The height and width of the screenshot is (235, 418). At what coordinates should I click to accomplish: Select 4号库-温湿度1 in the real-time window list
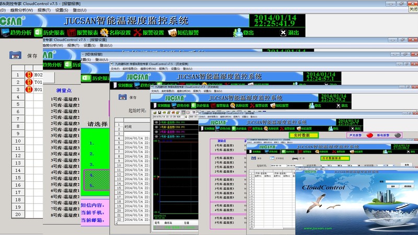click(x=224, y=206)
